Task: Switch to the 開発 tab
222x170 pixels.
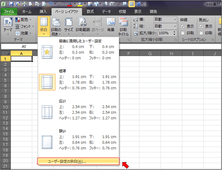Action: pos(153,12)
